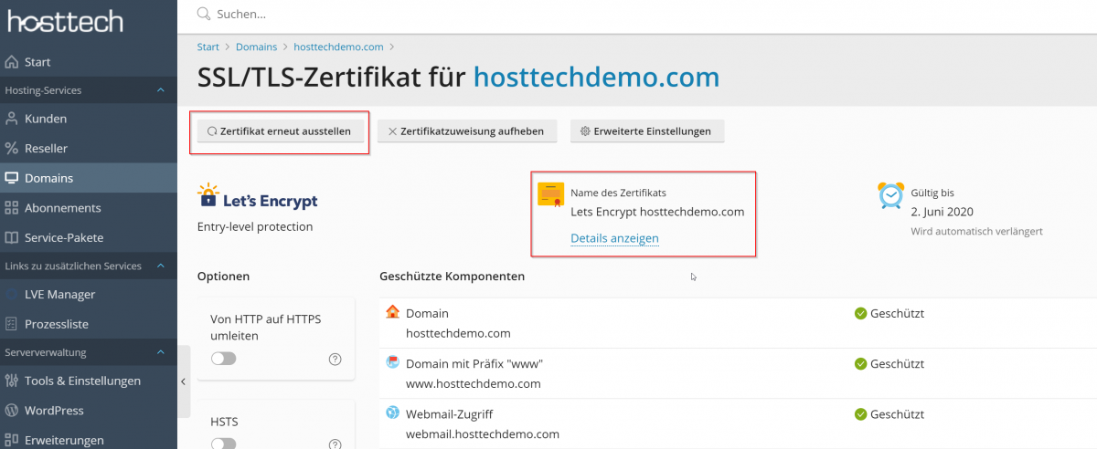Click the Prozessliste list icon

[12, 324]
